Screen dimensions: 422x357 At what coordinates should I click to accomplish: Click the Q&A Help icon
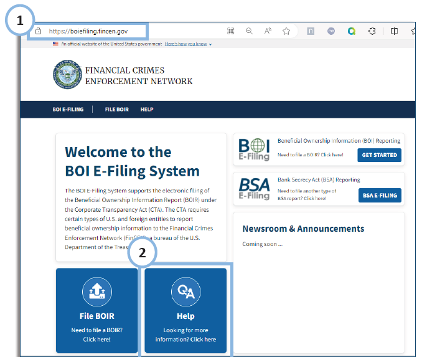tap(185, 292)
